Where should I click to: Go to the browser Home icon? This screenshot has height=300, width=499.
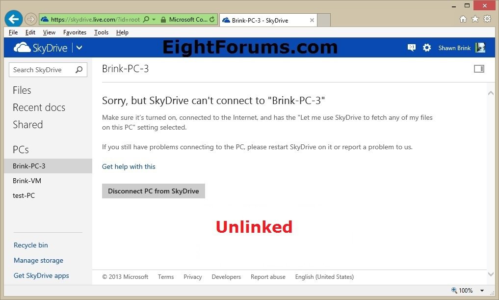(x=463, y=19)
